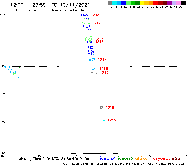189x166 pixels.
Task: Click the purple swatch in the color scale
Action: point(169,3)
